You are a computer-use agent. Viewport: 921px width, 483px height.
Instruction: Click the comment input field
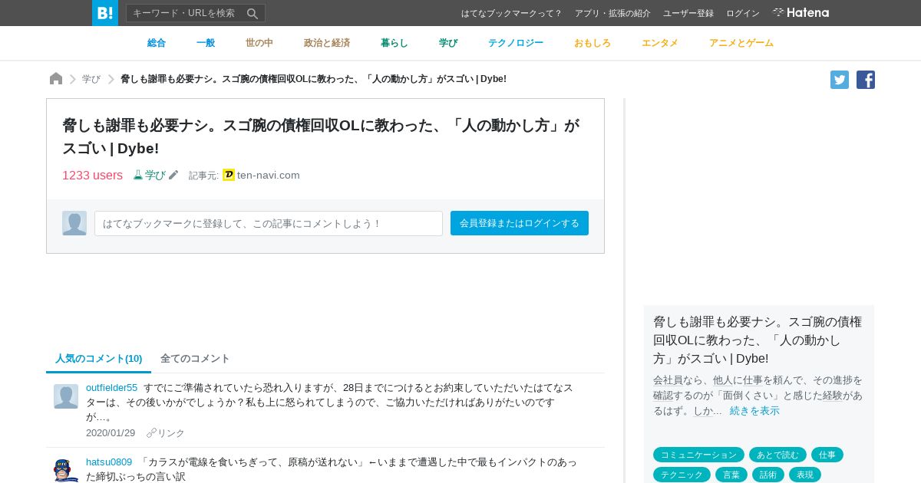[x=269, y=223]
